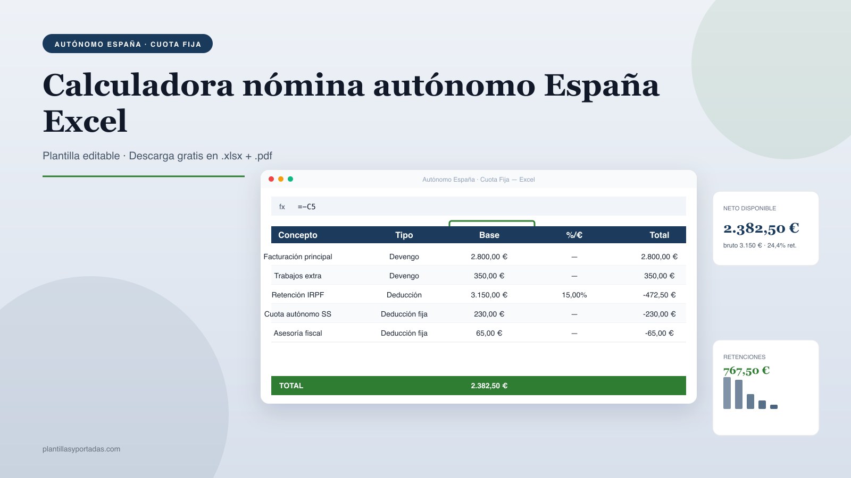Click the -65,00 € total cell

[x=660, y=333]
